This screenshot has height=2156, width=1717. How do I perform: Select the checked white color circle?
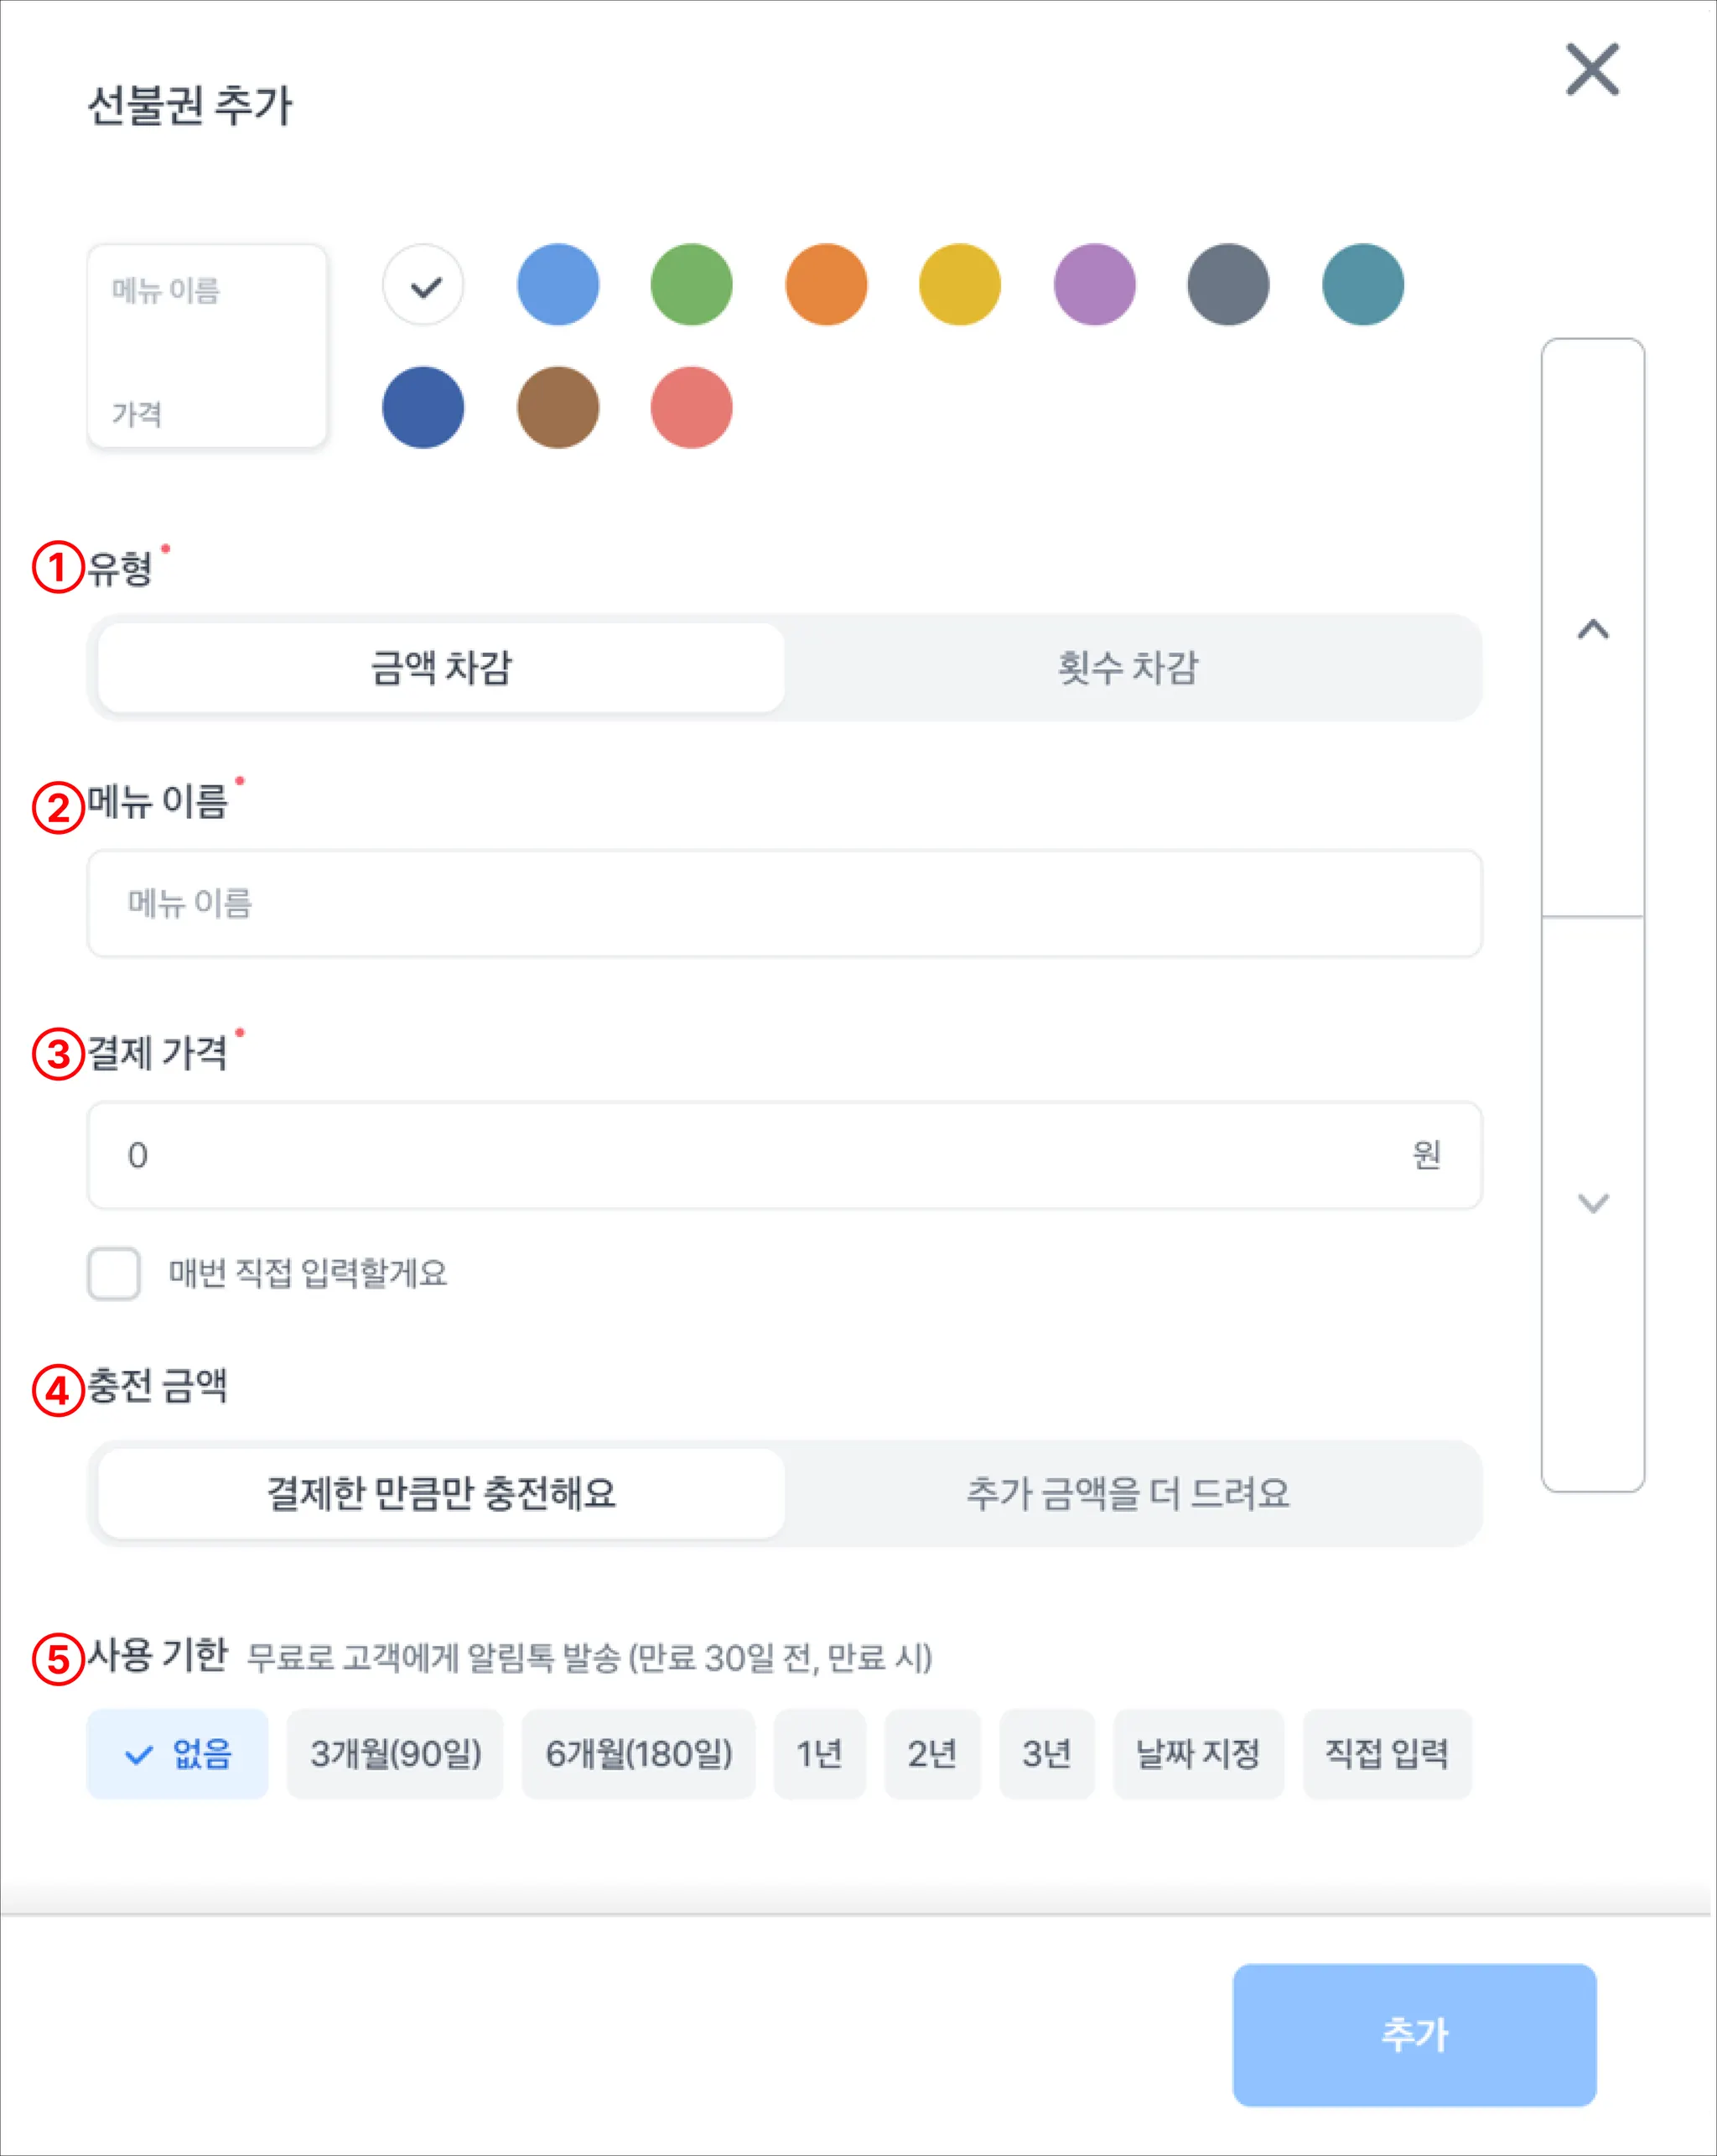coord(423,285)
